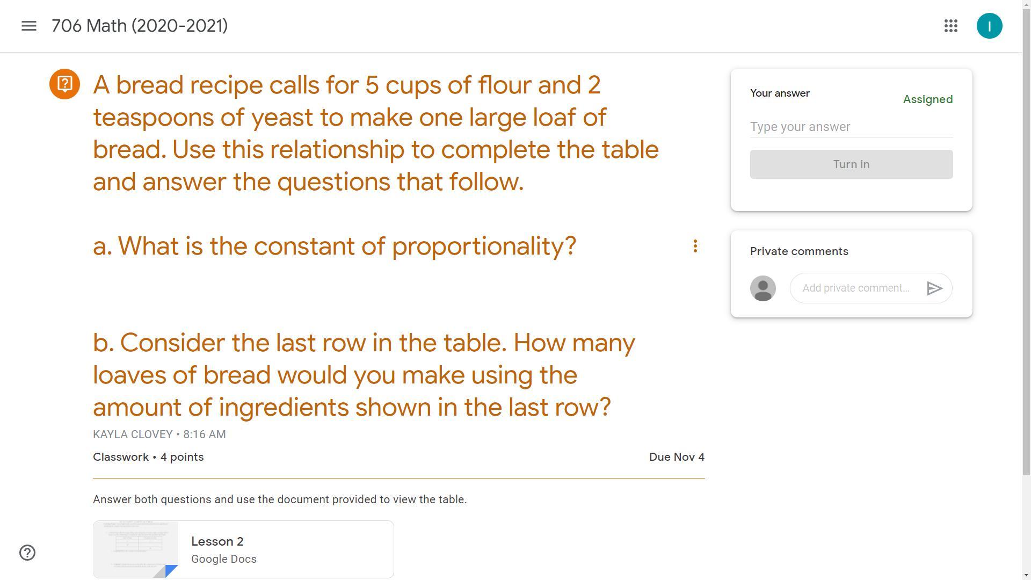Open the main menu hamburger icon
This screenshot has height=580, width=1031.
(x=29, y=26)
